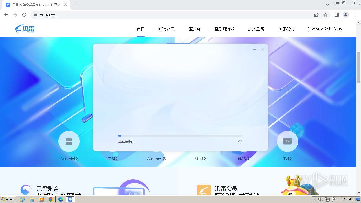Expand the Chrome tab search dropdown
This screenshot has width=361, height=203.
(327, 5)
